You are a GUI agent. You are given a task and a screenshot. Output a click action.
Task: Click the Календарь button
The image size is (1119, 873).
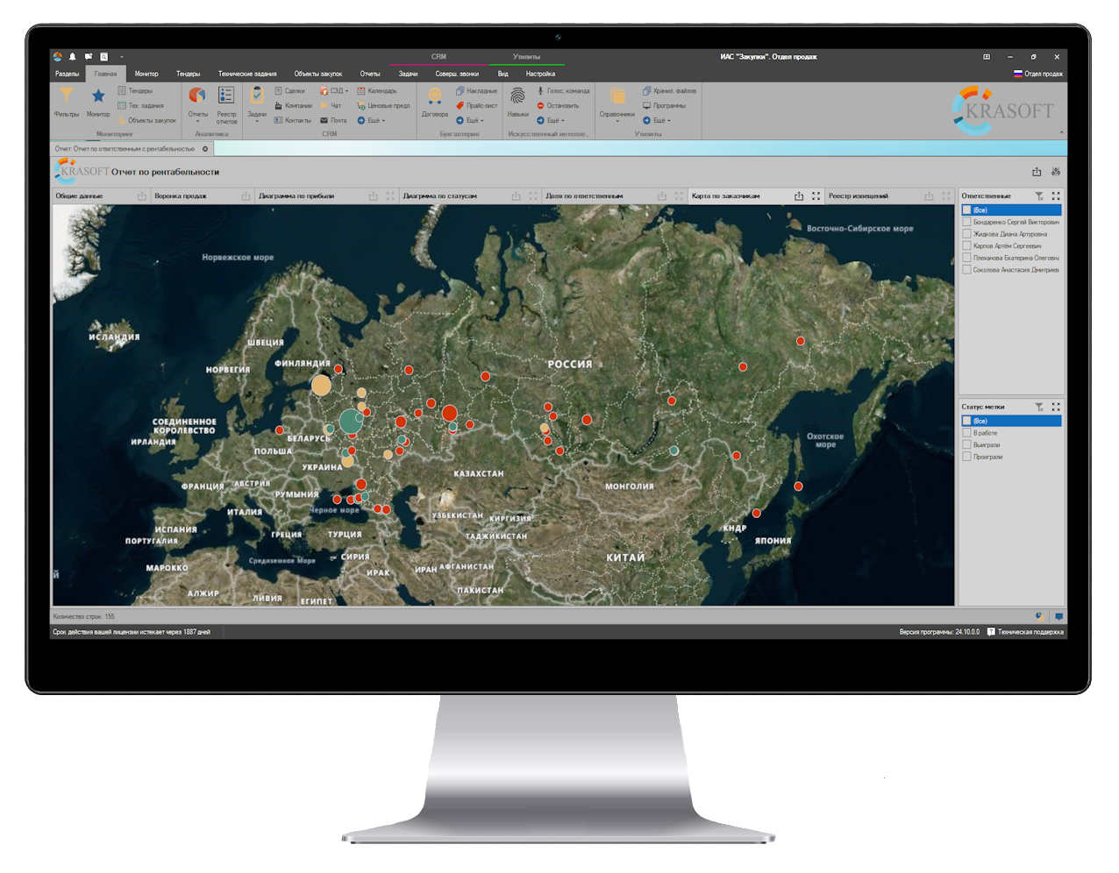pos(376,91)
